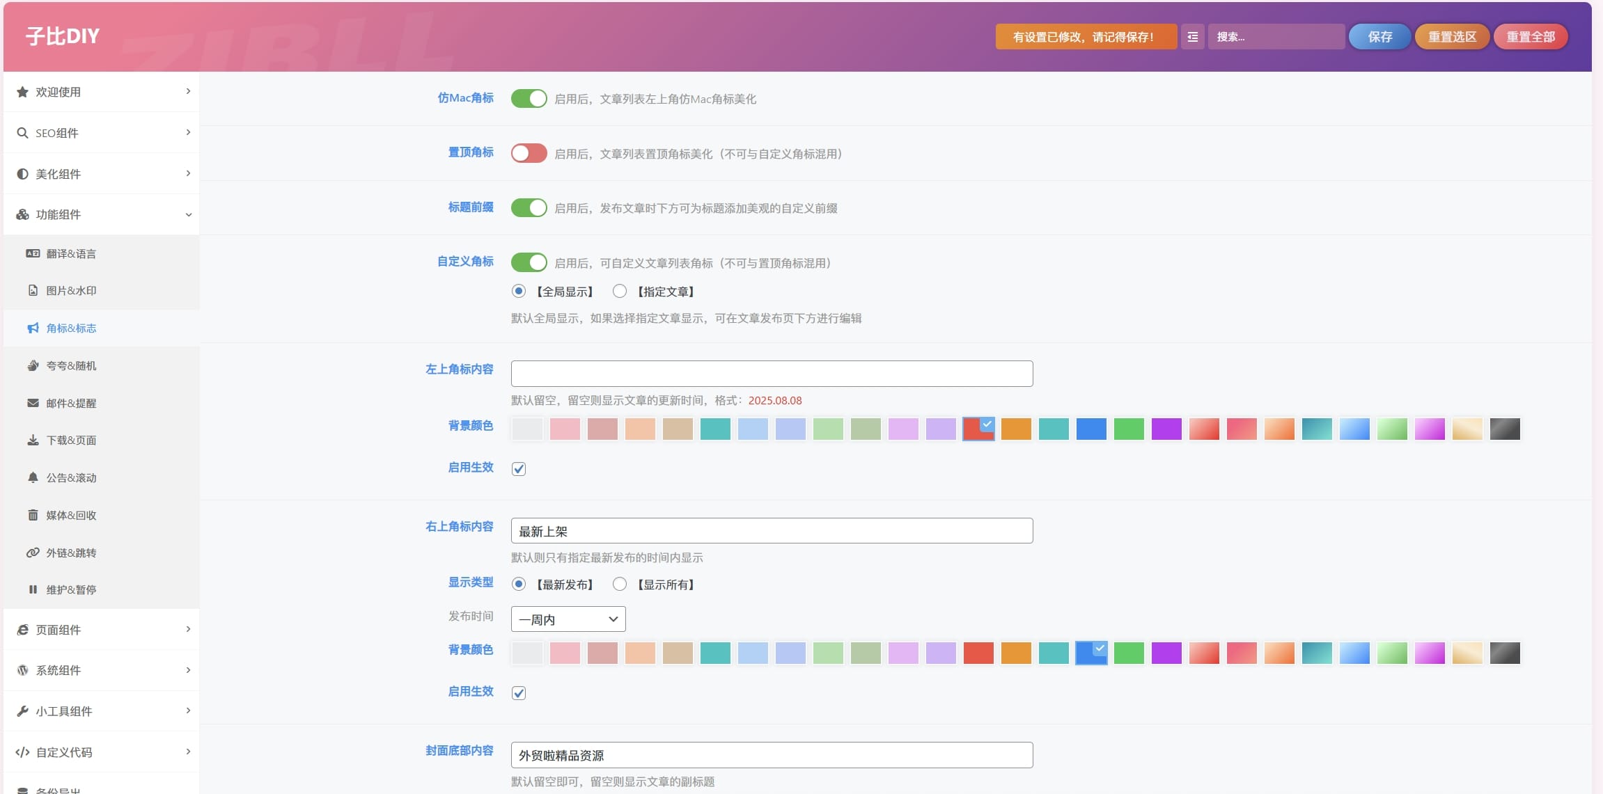Image resolution: width=1603 pixels, height=794 pixels.
Task: Open the 图片&水印 submenu item
Action: click(x=71, y=291)
